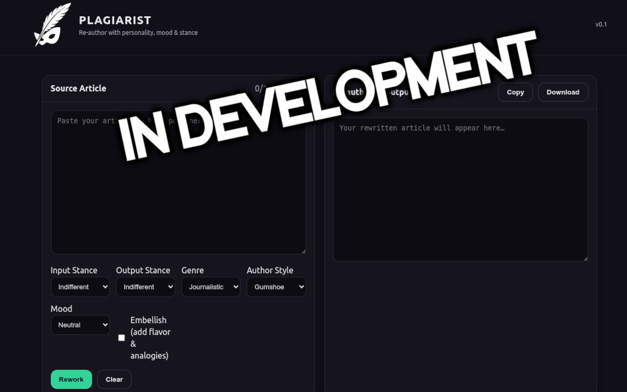This screenshot has height=392, width=627.
Task: Expand the Genre dropdown set to Journalistic
Action: click(x=211, y=287)
